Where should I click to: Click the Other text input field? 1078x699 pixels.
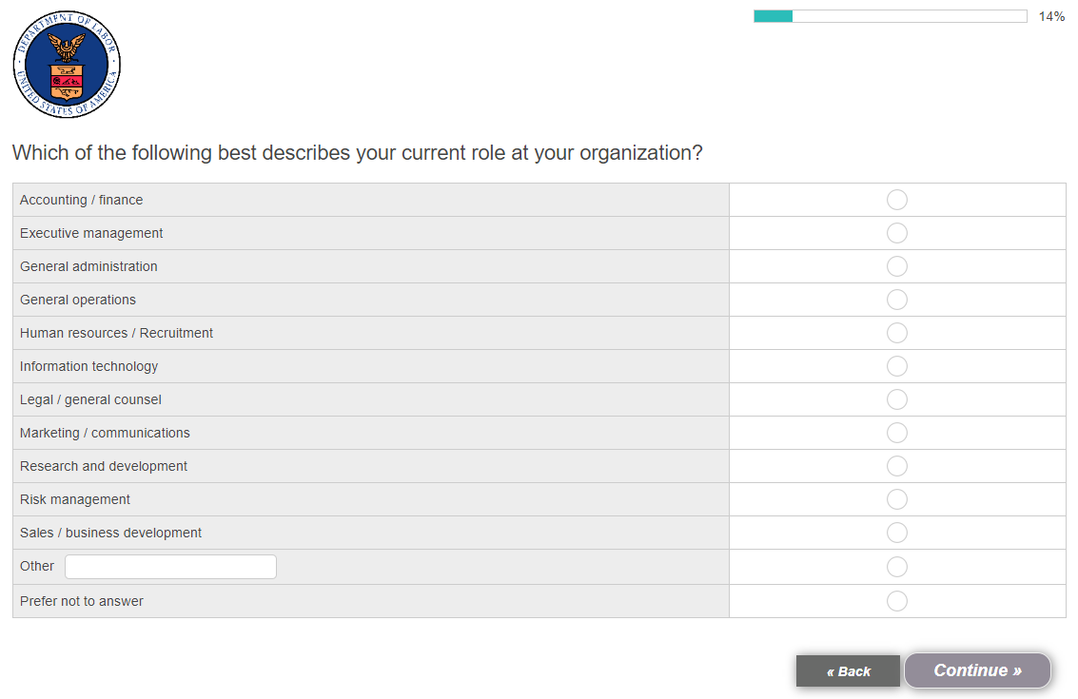point(170,567)
